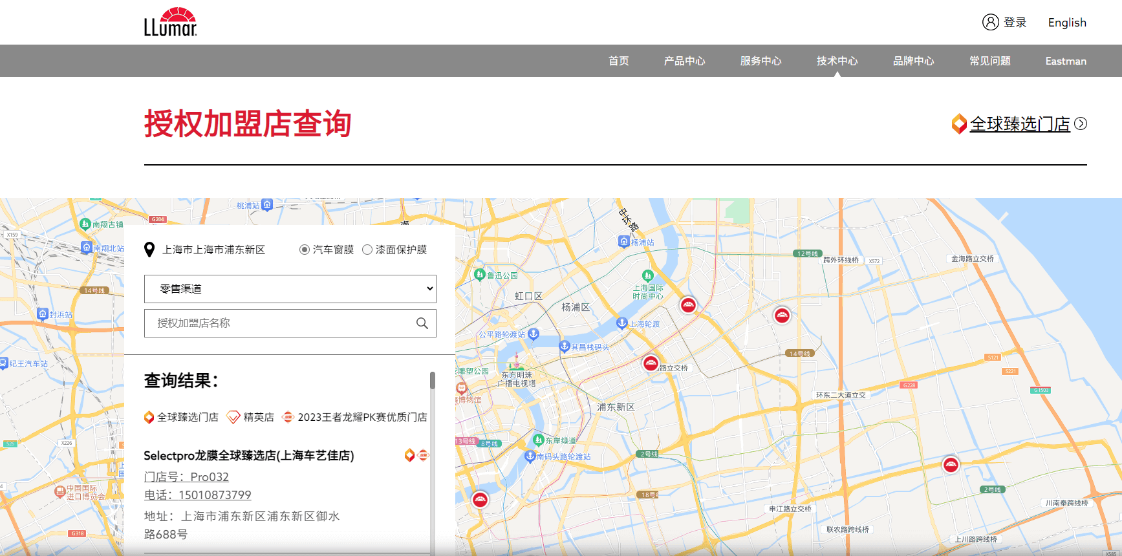This screenshot has width=1122, height=556.
Task: Click the store marker below 12号线 label
Action: 782,315
